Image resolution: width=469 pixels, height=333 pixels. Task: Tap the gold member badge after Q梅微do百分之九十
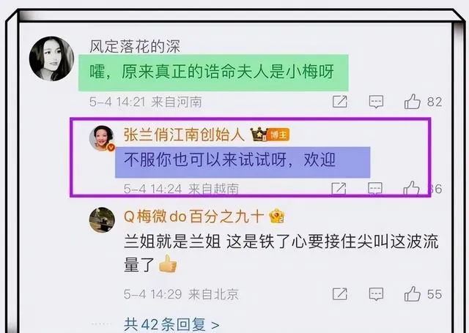[277, 216]
